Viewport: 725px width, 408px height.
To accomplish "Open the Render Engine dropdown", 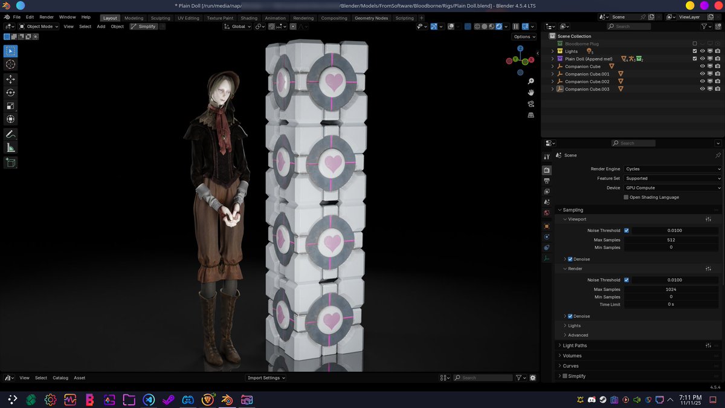I will point(672,169).
